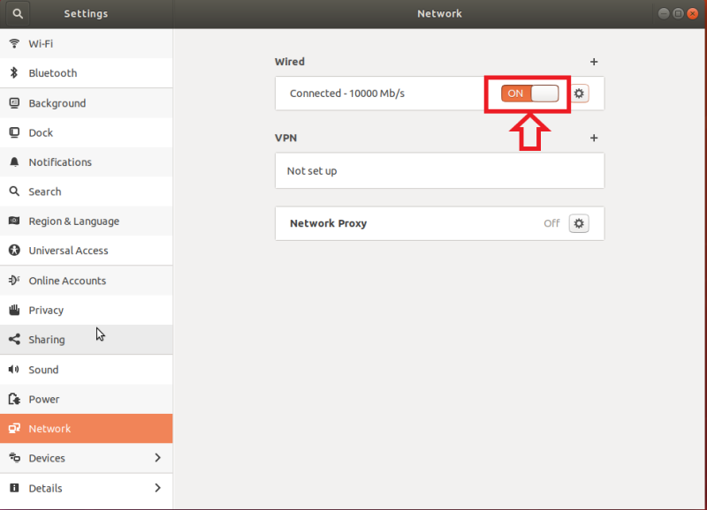
Task: Select Region & Language in sidebar
Action: (x=73, y=221)
